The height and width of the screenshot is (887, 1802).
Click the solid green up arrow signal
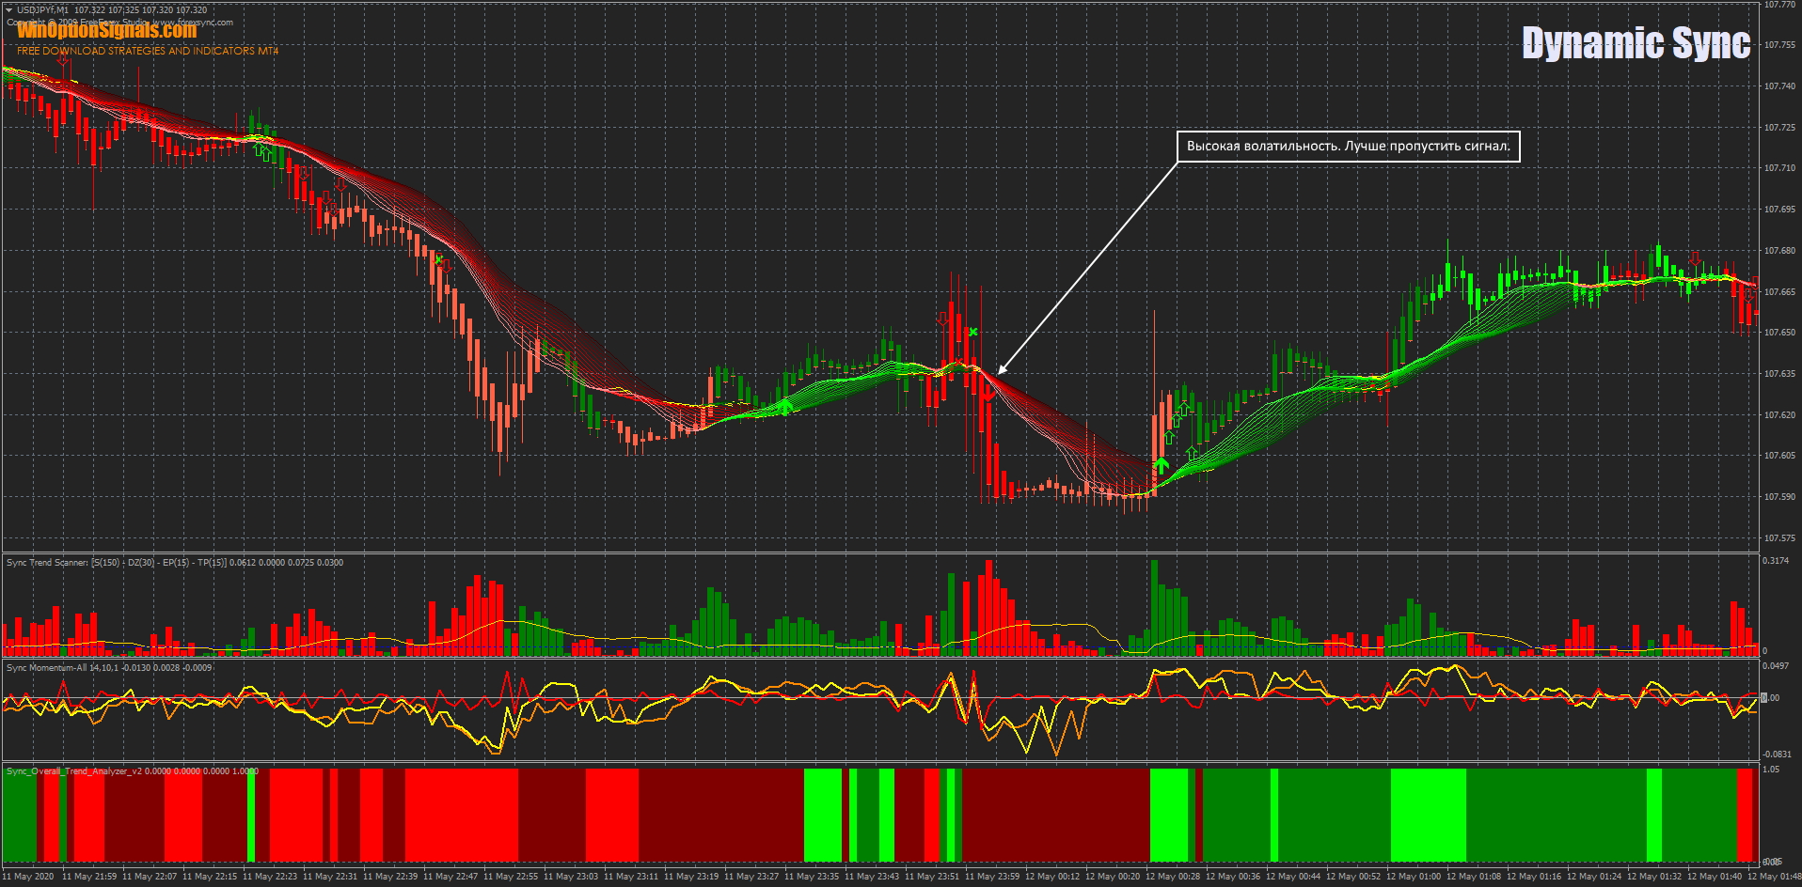point(1162,465)
